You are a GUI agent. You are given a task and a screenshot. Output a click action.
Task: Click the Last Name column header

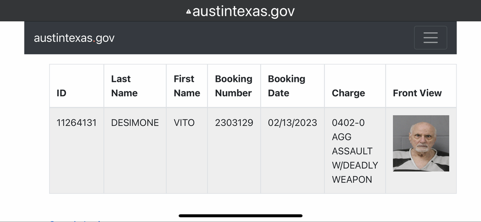click(124, 86)
